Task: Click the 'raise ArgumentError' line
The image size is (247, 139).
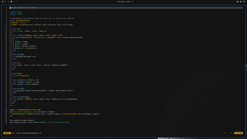Action: coord(49,37)
